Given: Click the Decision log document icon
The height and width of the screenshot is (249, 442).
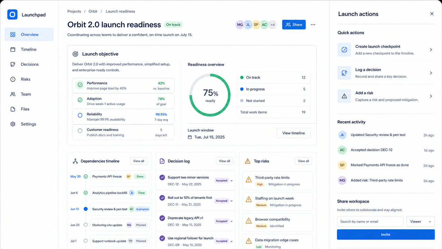Looking at the screenshot, I should pos(162,161).
